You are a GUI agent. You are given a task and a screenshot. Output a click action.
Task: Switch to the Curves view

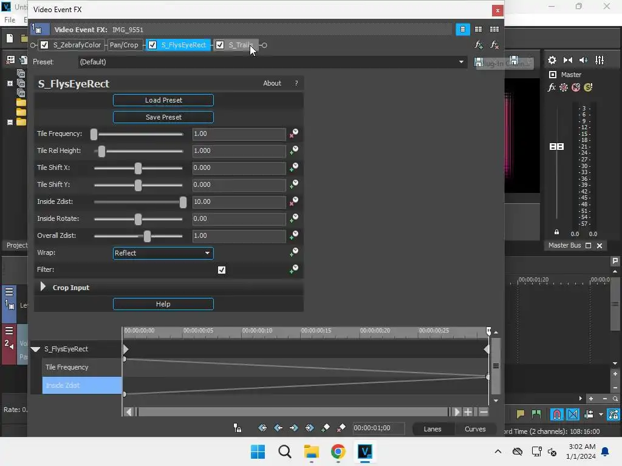475,429
